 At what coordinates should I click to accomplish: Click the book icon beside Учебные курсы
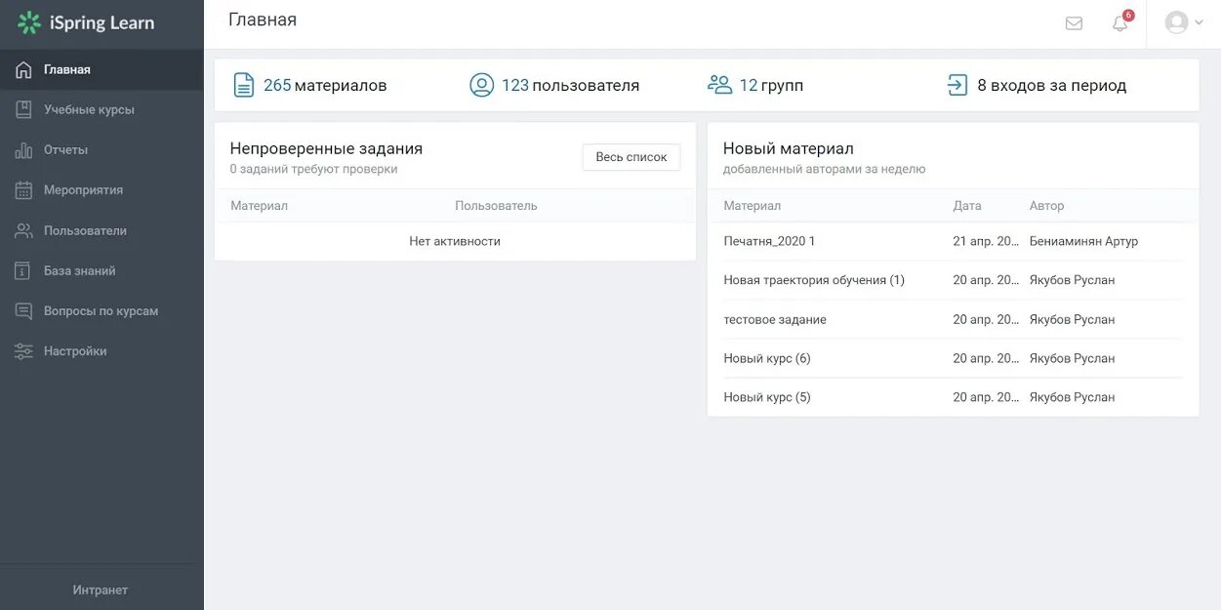pyautogui.click(x=24, y=109)
